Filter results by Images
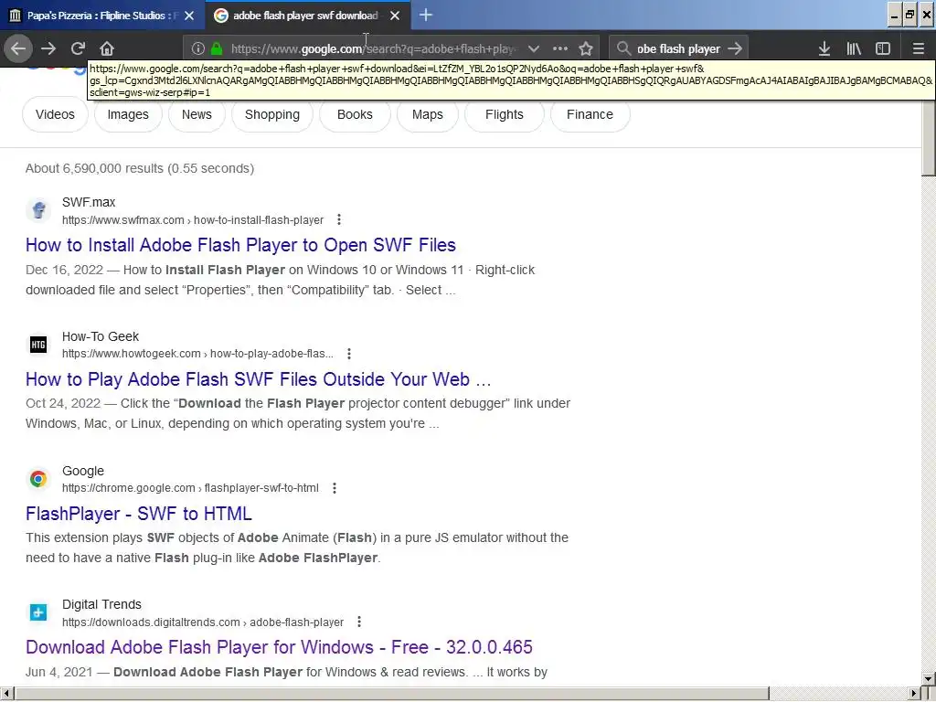936x702 pixels. [x=128, y=114]
